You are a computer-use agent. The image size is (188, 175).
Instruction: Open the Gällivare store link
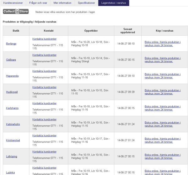click(x=11, y=60)
